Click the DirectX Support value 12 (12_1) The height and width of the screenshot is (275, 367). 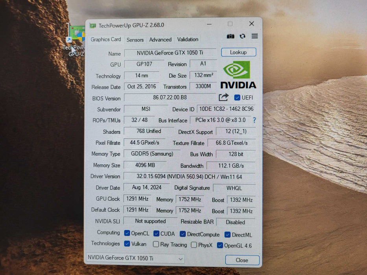(x=236, y=132)
